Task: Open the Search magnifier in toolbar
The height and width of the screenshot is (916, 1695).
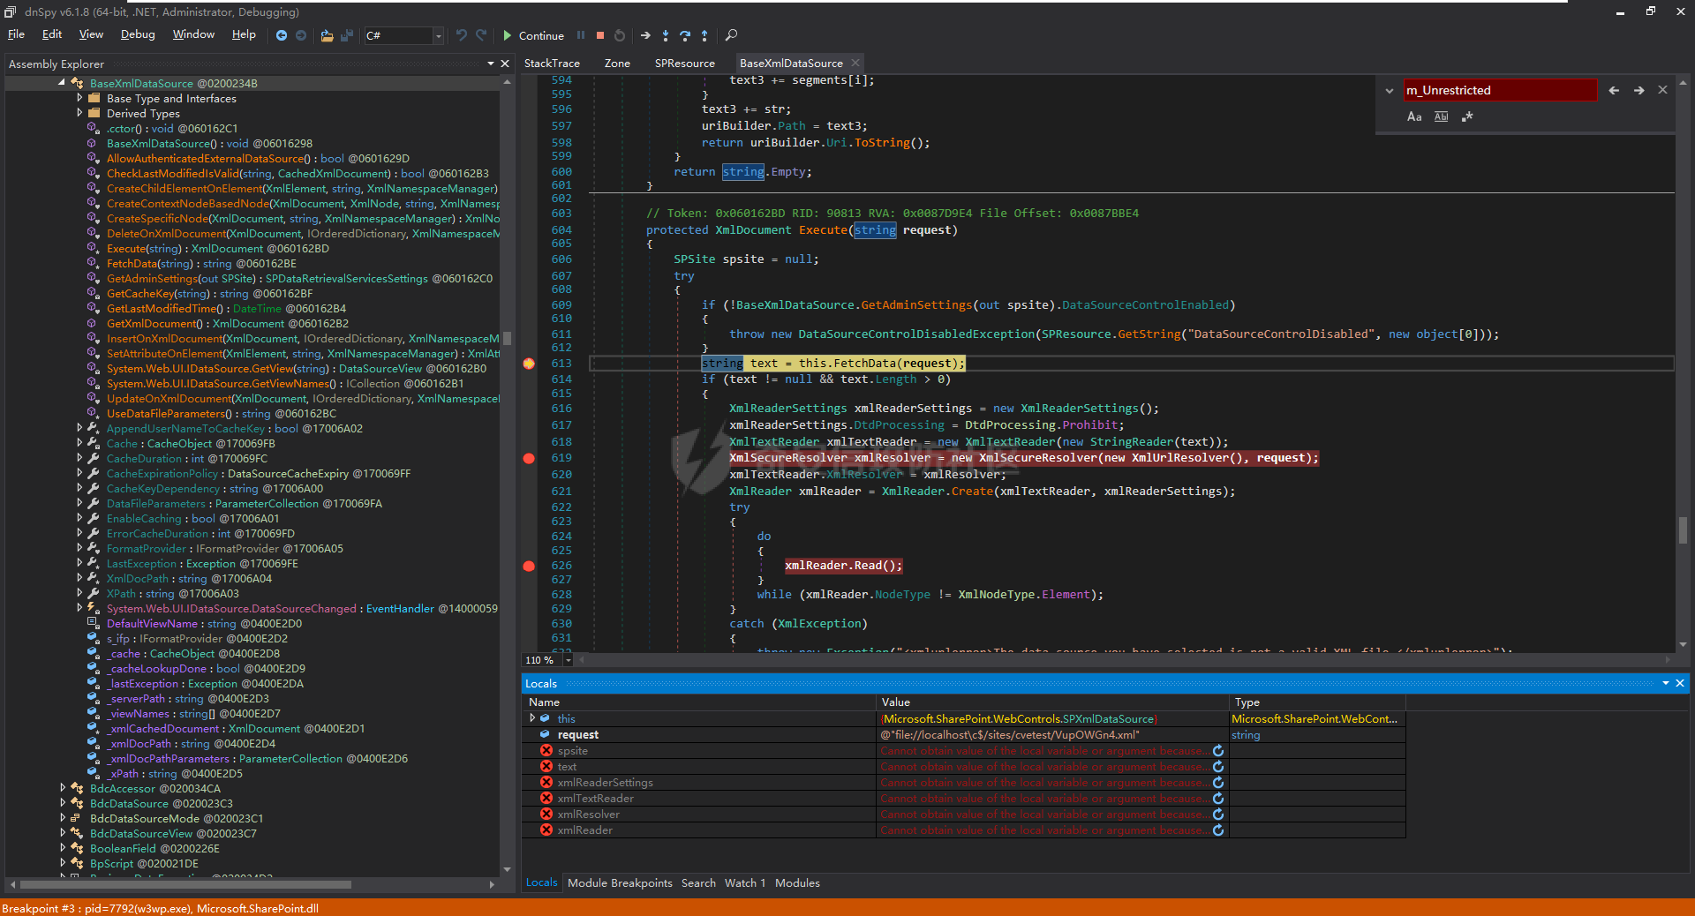Action: coord(731,35)
